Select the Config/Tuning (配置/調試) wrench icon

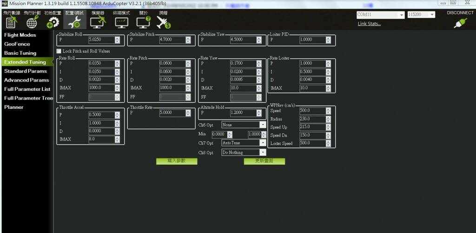(x=74, y=22)
